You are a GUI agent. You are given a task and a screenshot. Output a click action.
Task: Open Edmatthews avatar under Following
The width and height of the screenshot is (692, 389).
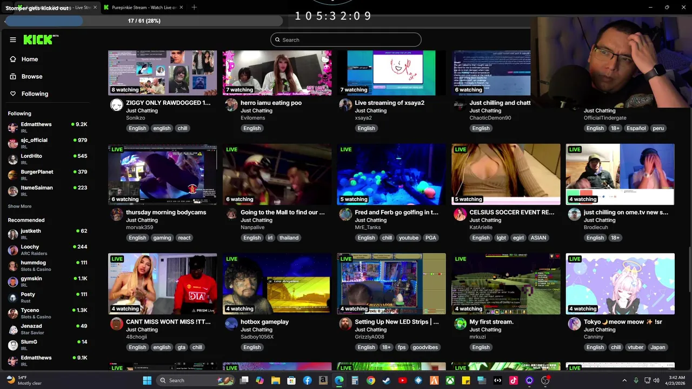tap(13, 128)
